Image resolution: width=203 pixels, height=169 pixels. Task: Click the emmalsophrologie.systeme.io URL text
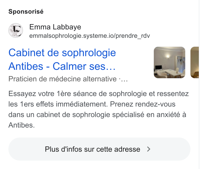(89, 36)
